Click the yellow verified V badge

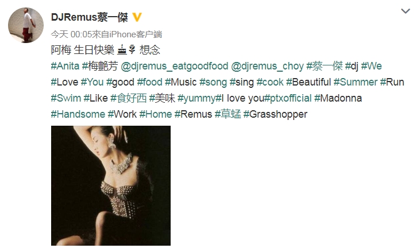click(137, 17)
